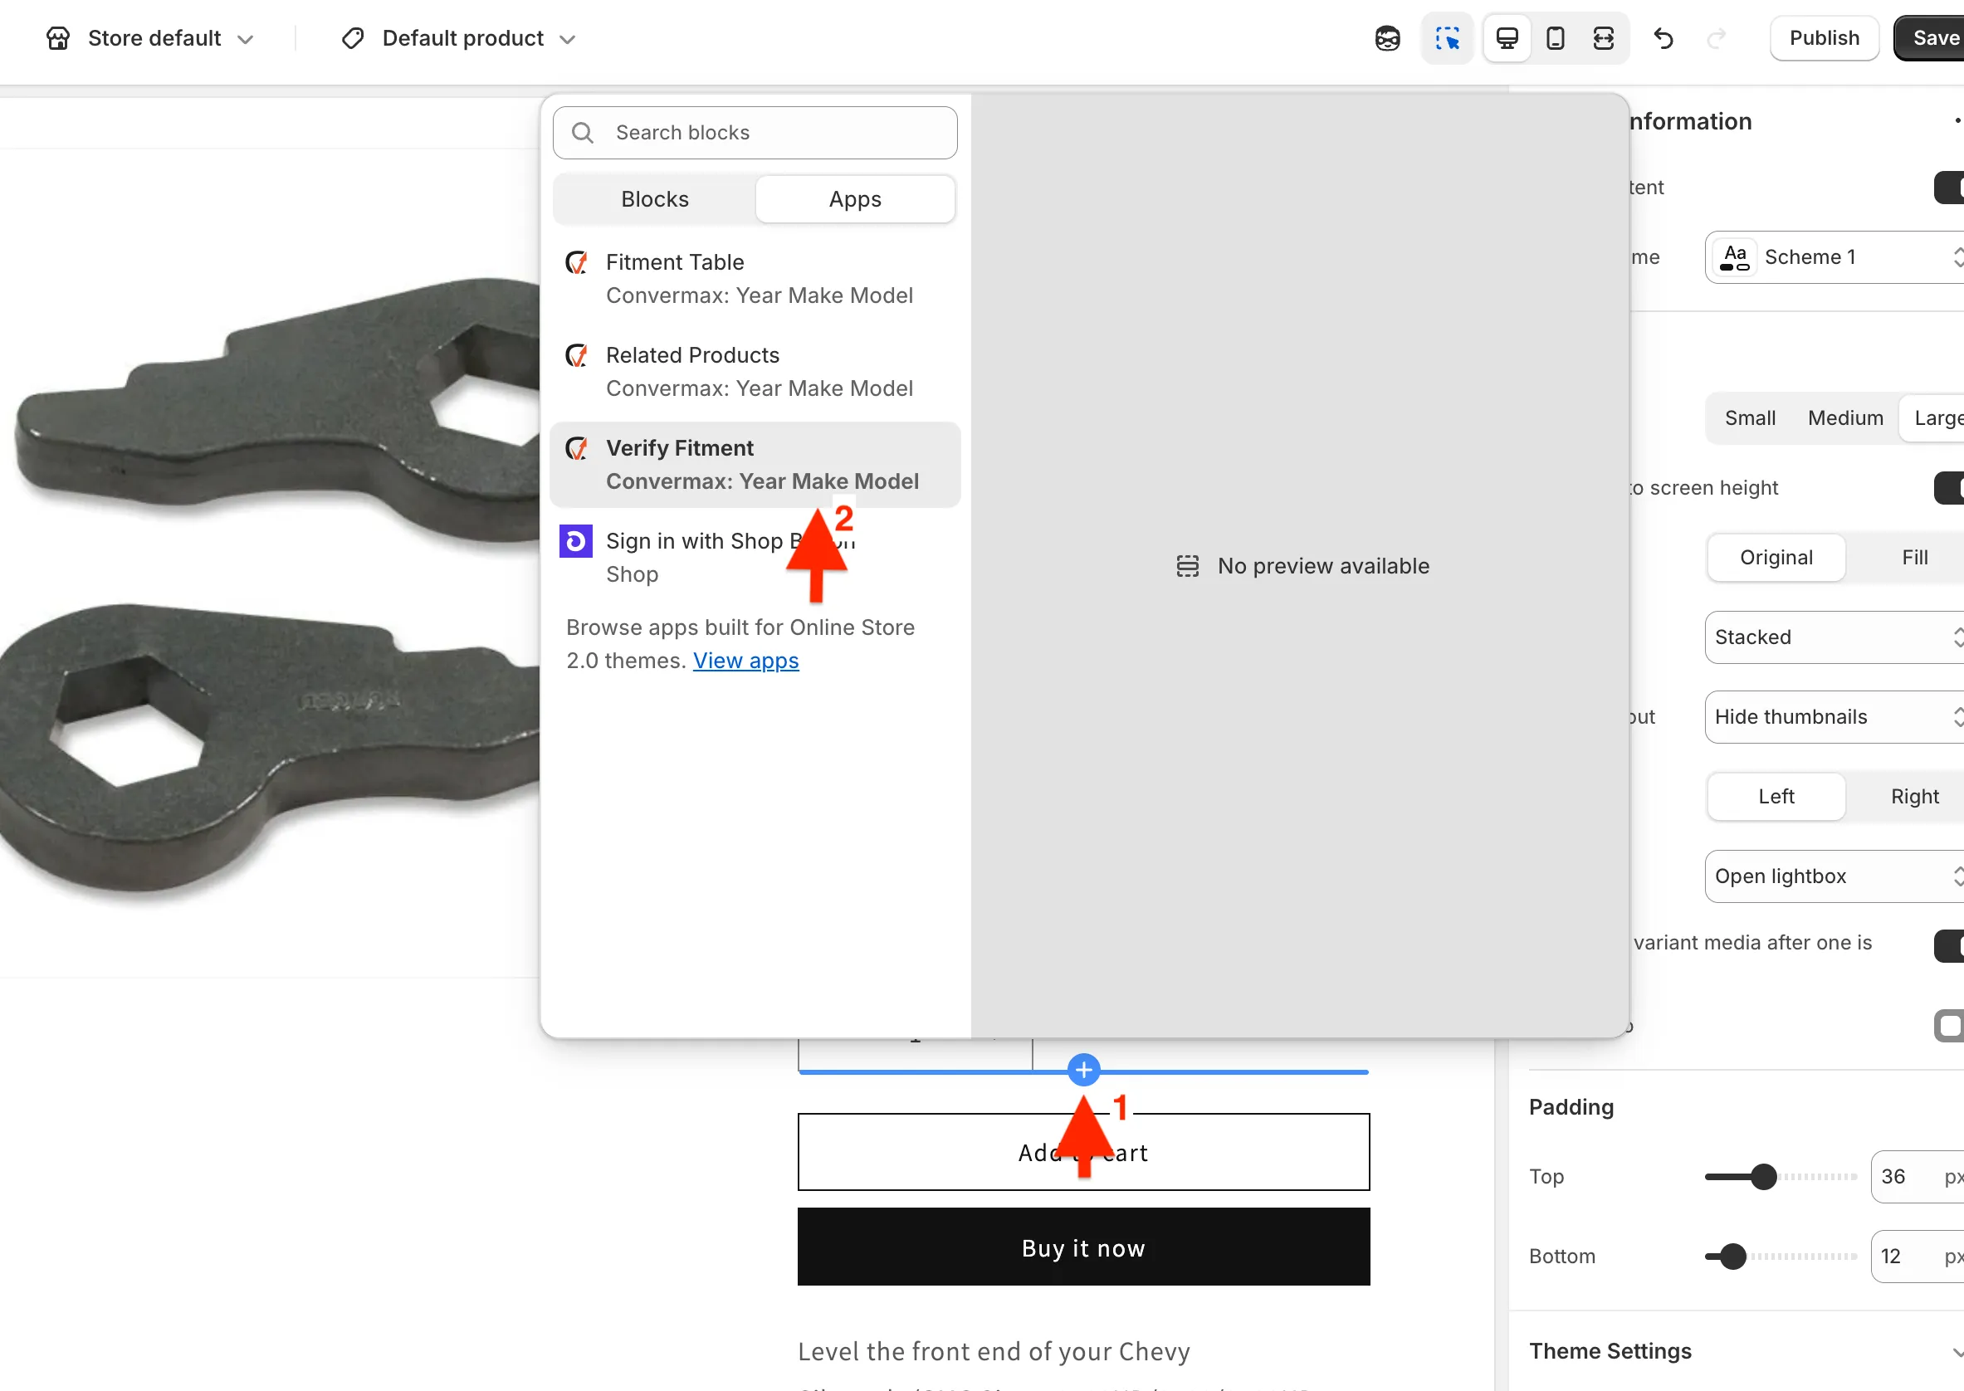Viewport: 1964px width, 1391px height.
Task: Toggle the inspector selection icon in top bar
Action: pyautogui.click(x=1447, y=38)
